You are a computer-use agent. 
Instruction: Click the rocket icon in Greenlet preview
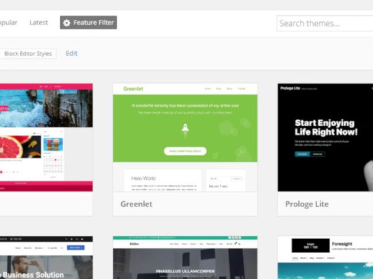pos(185,128)
